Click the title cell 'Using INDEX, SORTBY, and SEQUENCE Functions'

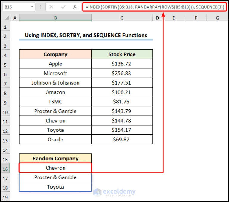tap(86, 35)
